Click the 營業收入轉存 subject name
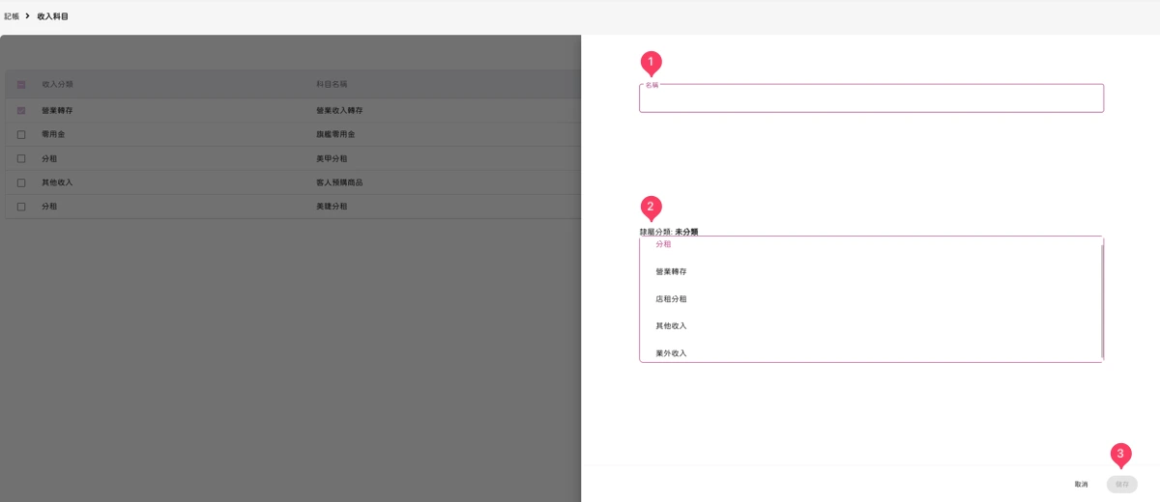Viewport: 1160px width, 502px height. [x=339, y=111]
